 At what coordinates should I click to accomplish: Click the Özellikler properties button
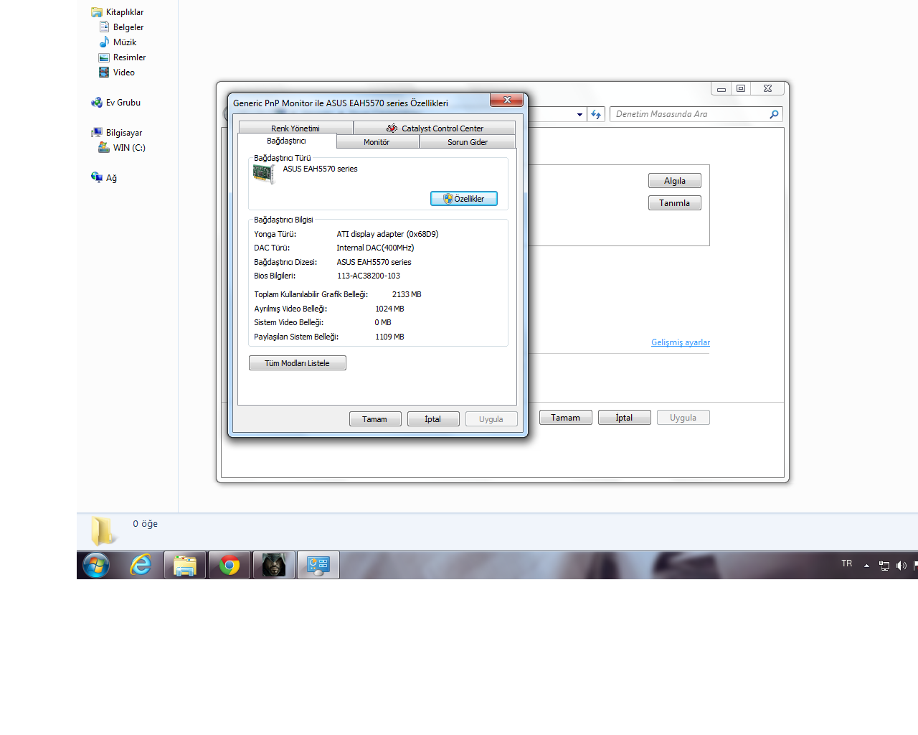464,199
